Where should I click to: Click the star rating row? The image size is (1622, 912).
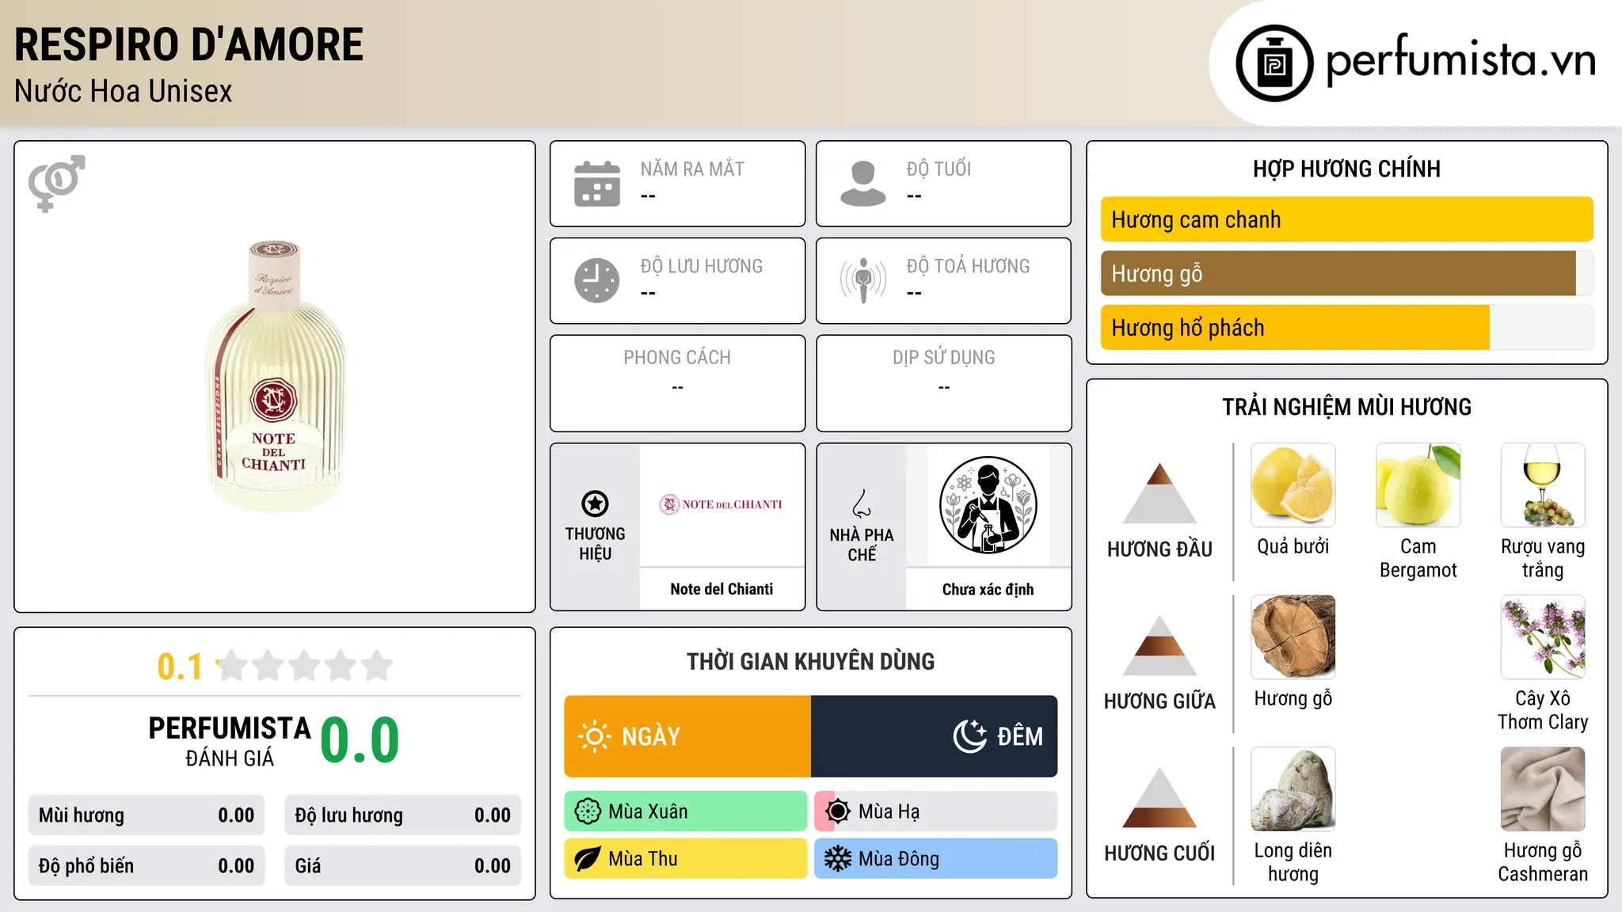click(x=305, y=666)
